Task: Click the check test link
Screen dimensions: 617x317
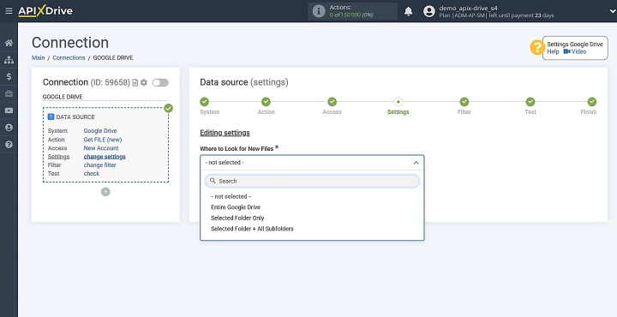Action: pyautogui.click(x=92, y=173)
